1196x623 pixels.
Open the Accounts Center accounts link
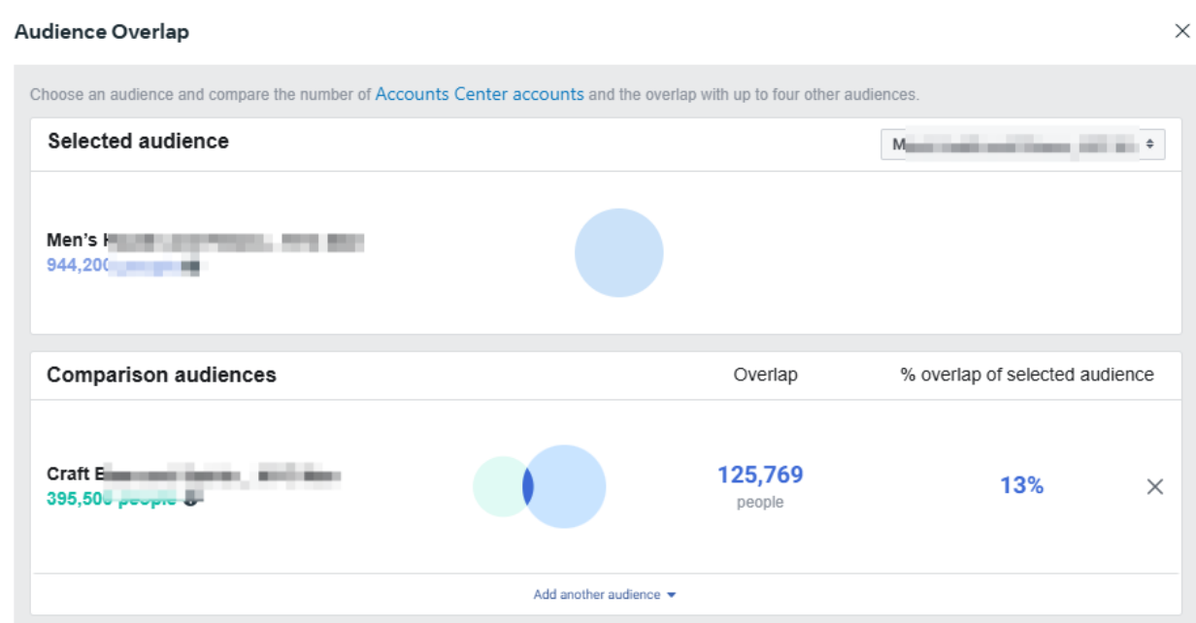point(480,94)
